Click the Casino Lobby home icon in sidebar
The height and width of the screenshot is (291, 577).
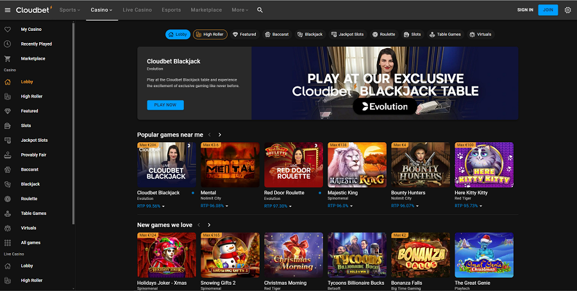[x=7, y=81]
